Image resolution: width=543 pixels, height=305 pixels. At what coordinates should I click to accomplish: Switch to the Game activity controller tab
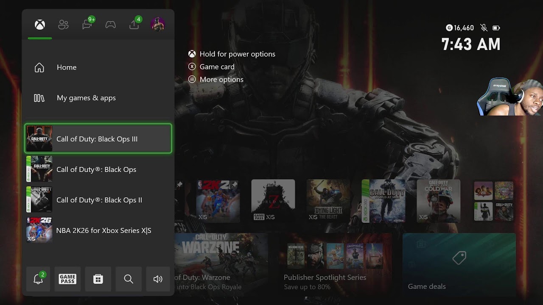[x=111, y=25]
